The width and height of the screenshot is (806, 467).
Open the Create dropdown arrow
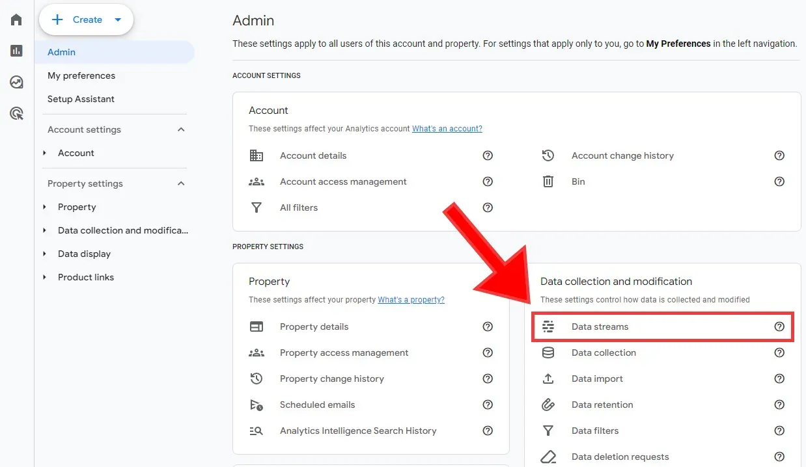(x=118, y=20)
